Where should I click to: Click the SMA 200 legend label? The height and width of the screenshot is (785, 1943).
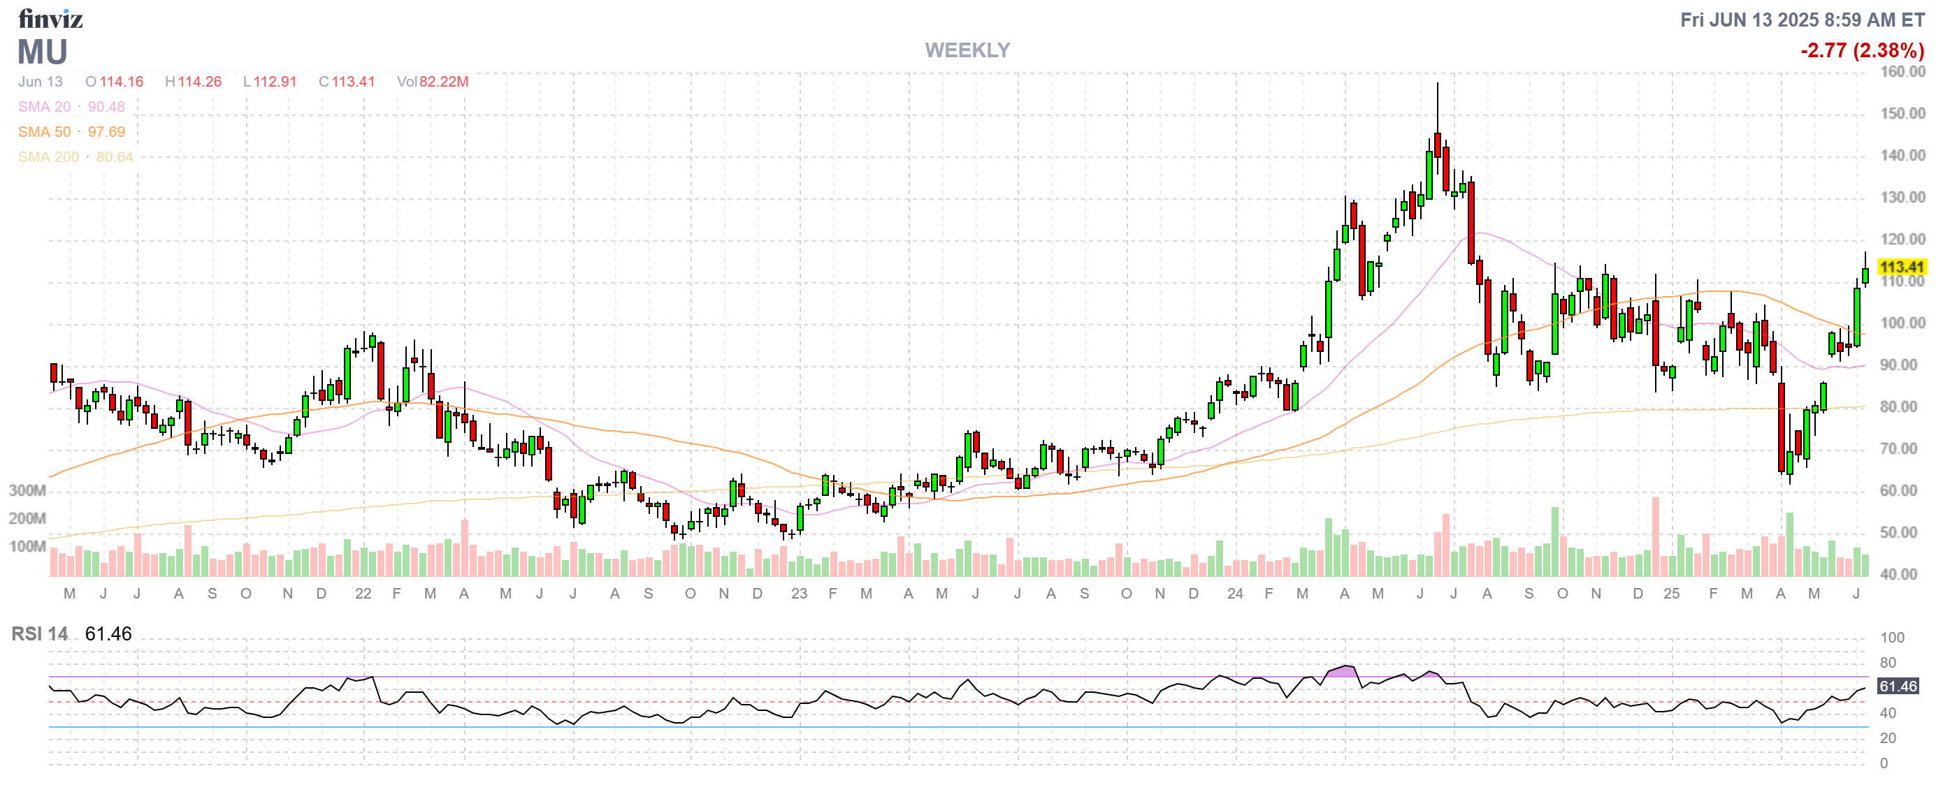tap(48, 156)
